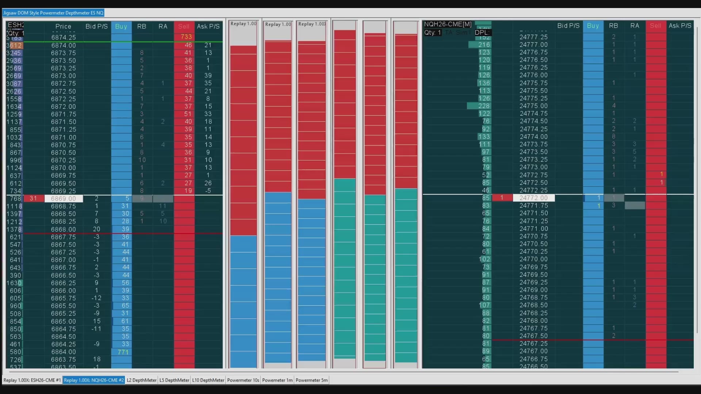Image resolution: width=701 pixels, height=394 pixels.
Task: Open the L2 DepthMeter tab
Action: pyautogui.click(x=142, y=380)
